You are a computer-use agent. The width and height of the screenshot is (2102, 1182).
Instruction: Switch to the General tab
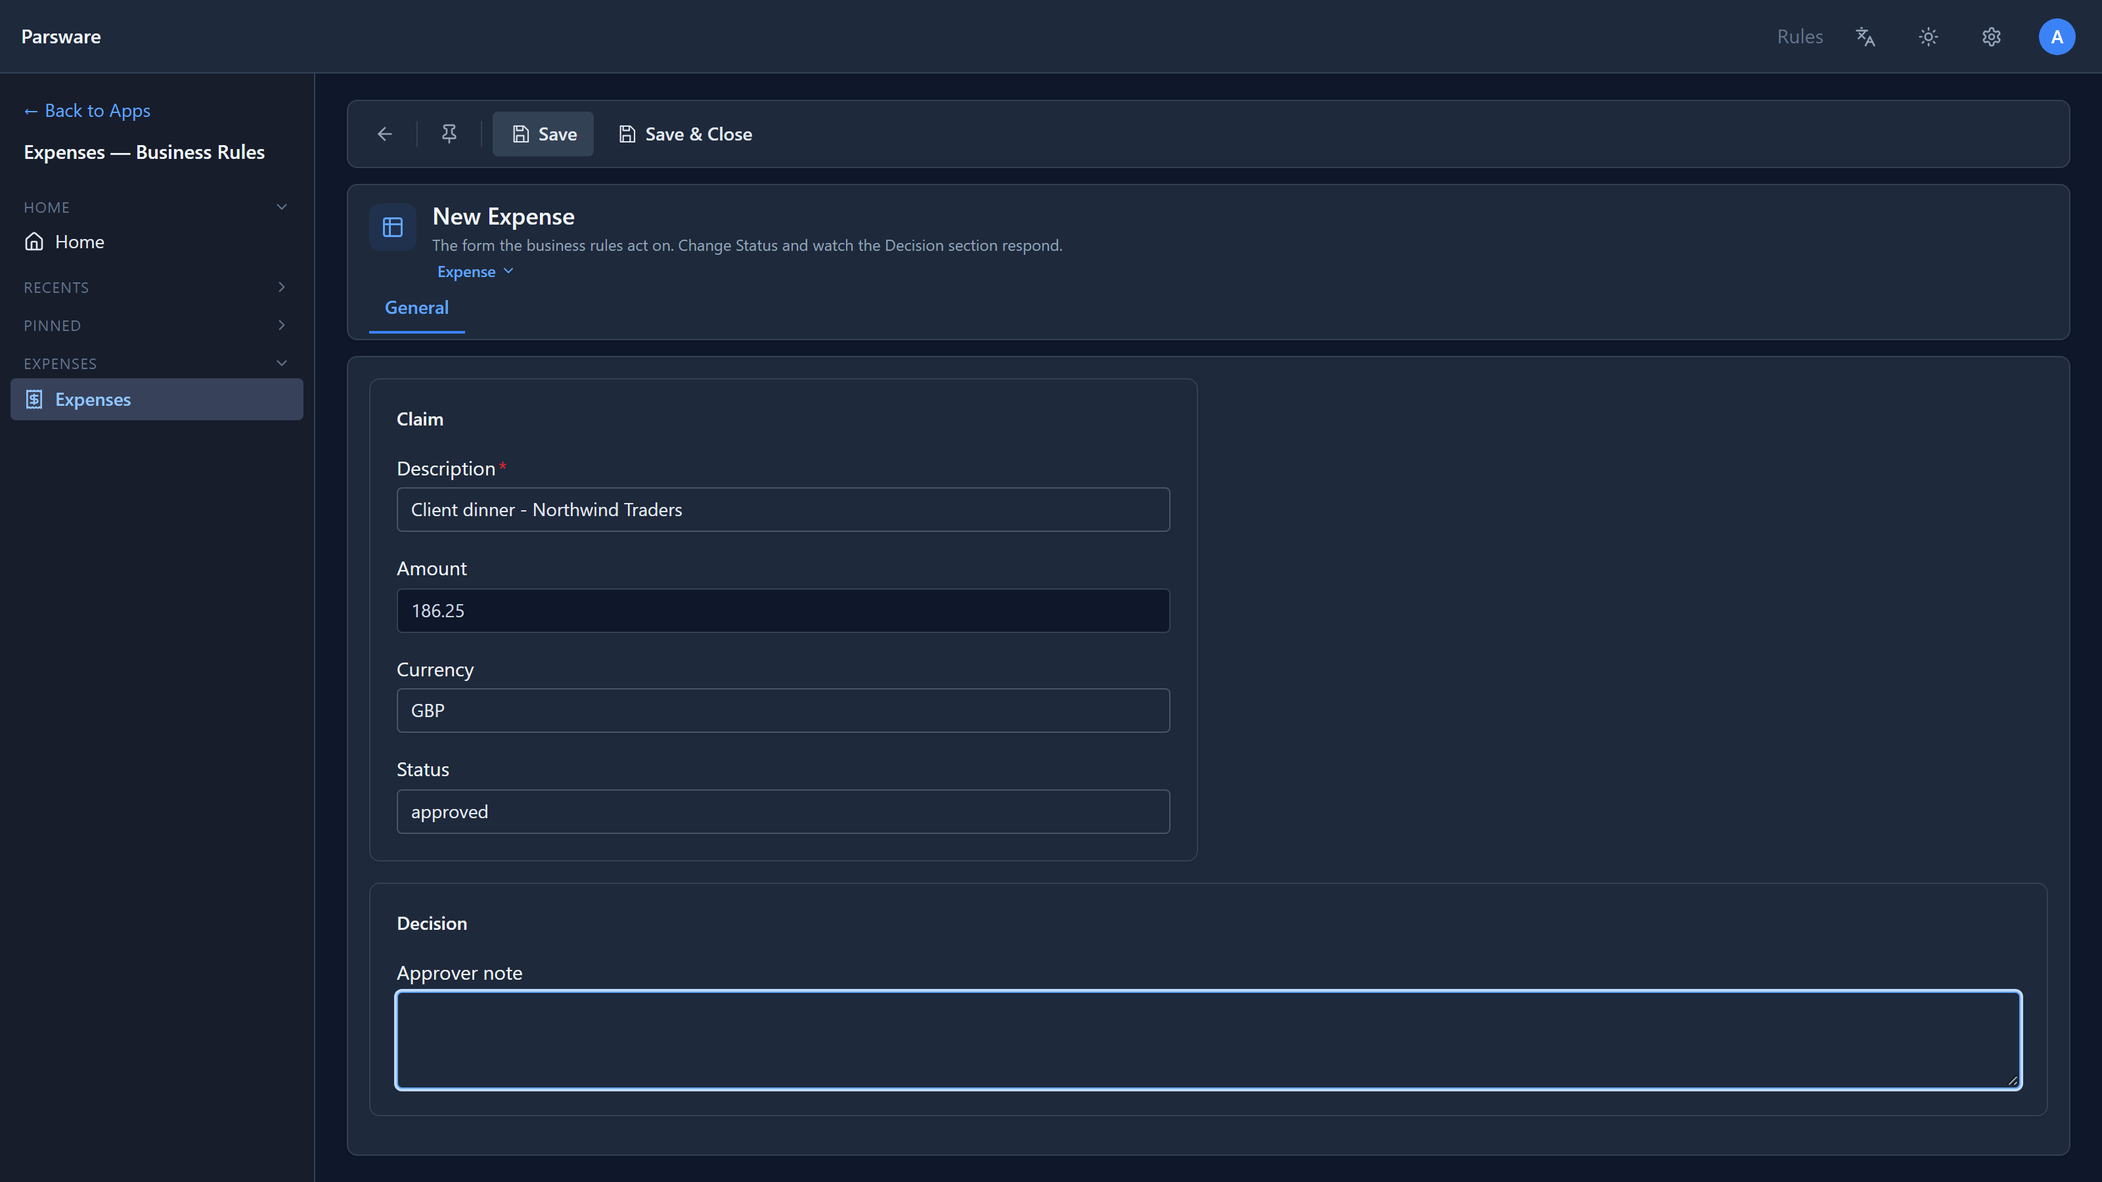[x=417, y=309]
